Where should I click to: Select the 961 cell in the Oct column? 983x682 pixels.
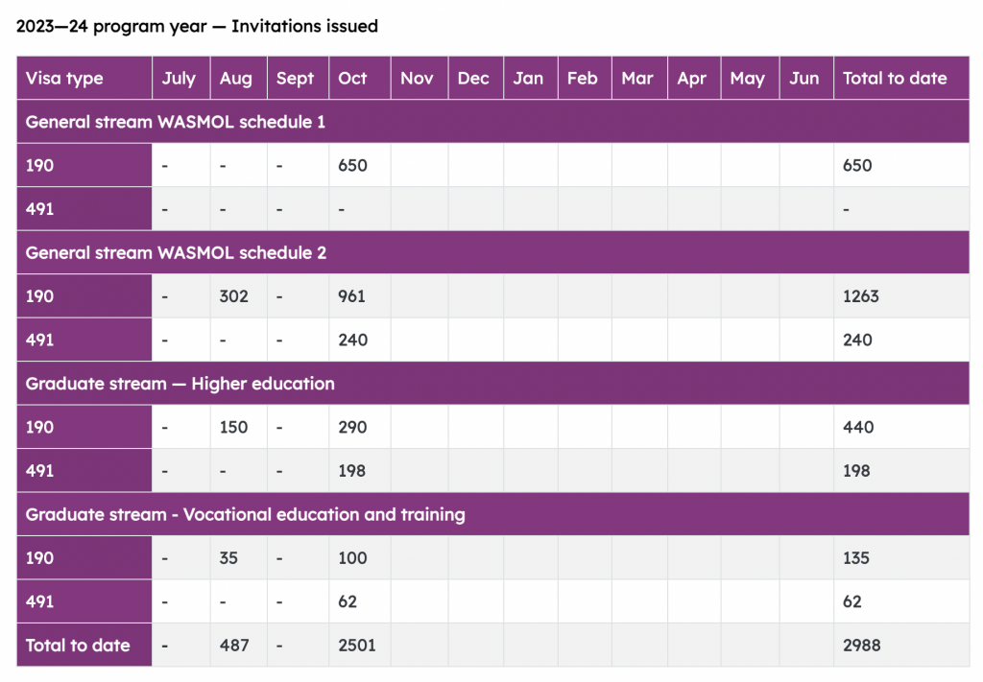coord(352,296)
